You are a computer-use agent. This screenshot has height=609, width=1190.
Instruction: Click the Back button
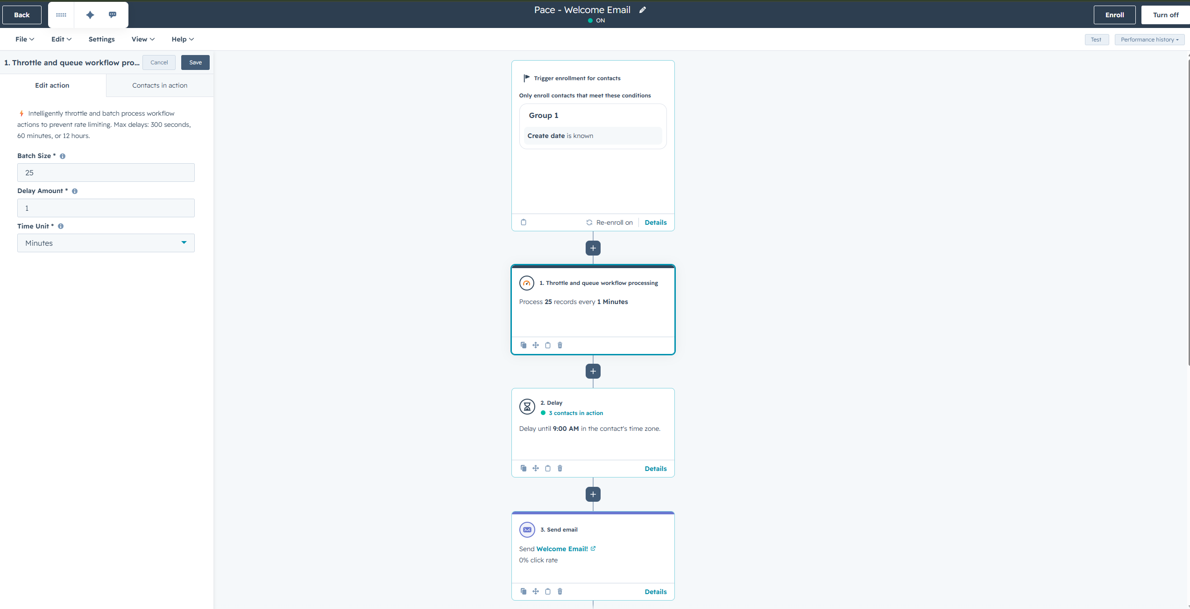22,15
